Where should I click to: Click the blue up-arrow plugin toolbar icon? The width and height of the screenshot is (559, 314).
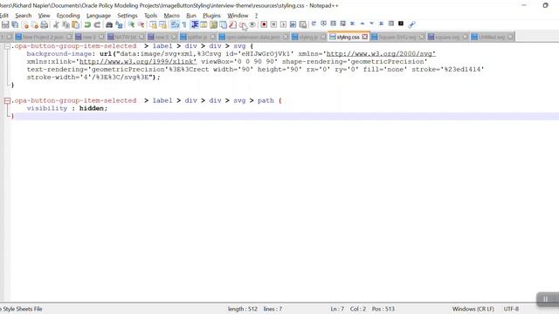pos(362,24)
